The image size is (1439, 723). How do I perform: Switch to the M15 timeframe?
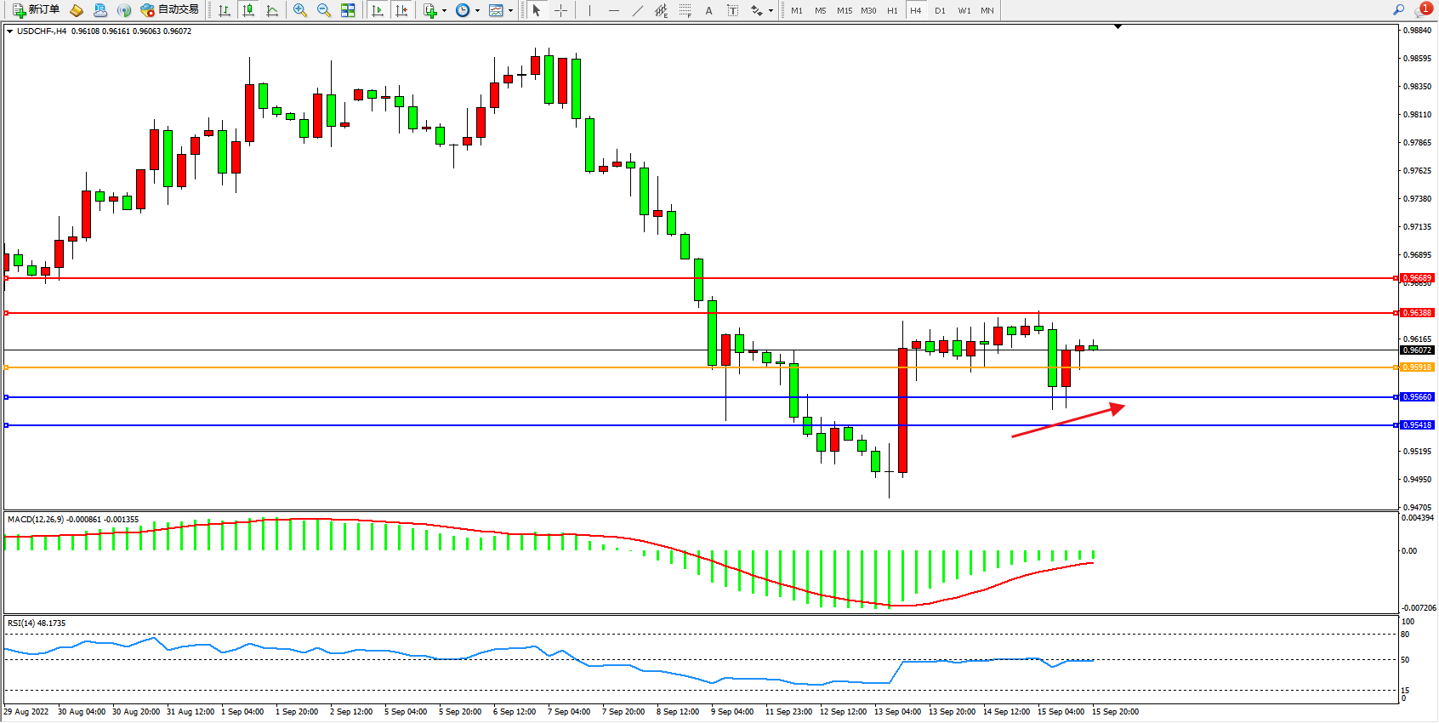(844, 10)
